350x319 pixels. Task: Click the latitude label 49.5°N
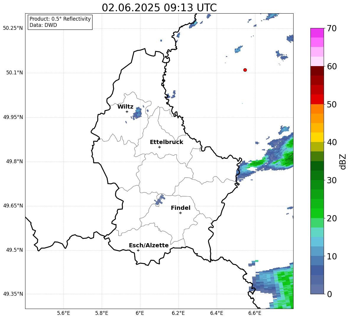tap(14, 250)
